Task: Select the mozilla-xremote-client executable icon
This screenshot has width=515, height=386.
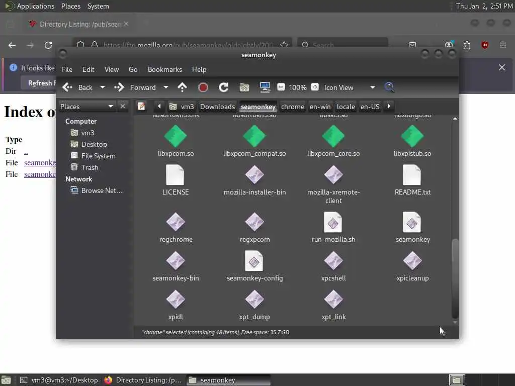Action: click(x=333, y=174)
